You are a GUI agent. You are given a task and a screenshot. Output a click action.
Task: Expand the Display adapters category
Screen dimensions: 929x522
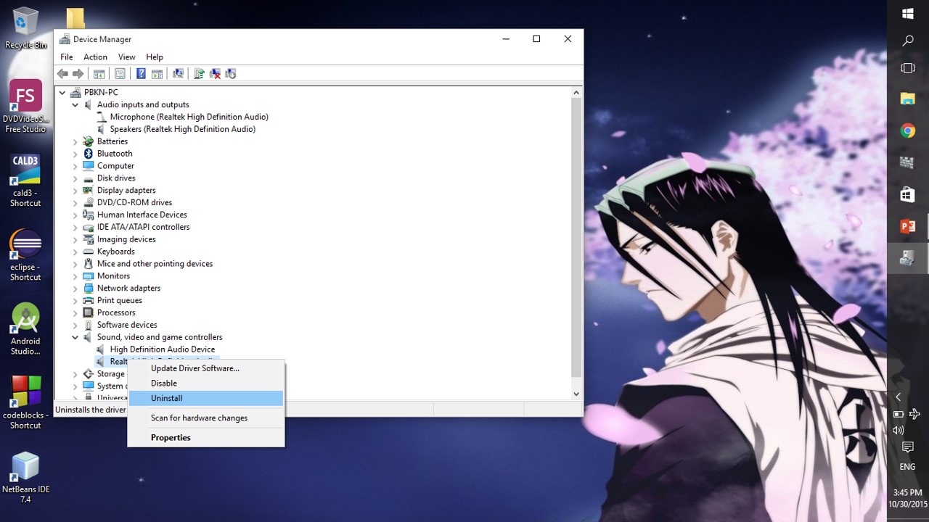(75, 191)
